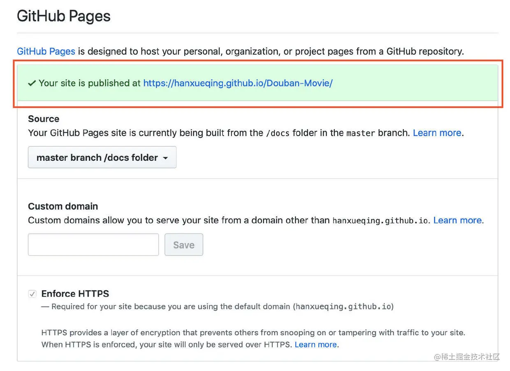Image resolution: width=510 pixels, height=371 pixels.
Task: Click the Enforce HTTPS label text
Action: (75, 294)
